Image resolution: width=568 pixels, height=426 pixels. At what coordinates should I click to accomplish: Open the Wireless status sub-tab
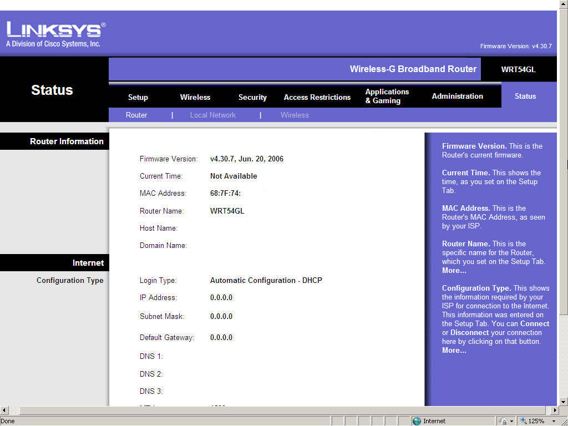point(295,115)
